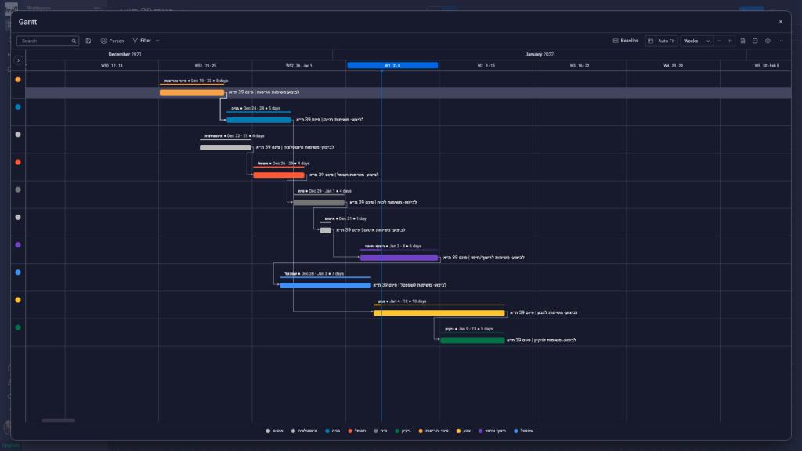Open Gantt settings gear icon

[768, 41]
